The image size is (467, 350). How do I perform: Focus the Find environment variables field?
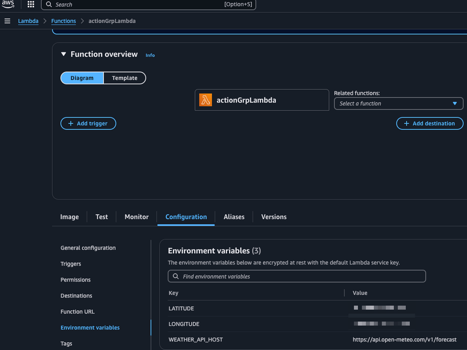tap(297, 276)
